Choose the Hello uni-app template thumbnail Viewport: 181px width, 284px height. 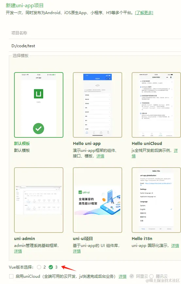pyautogui.click(x=97, y=105)
